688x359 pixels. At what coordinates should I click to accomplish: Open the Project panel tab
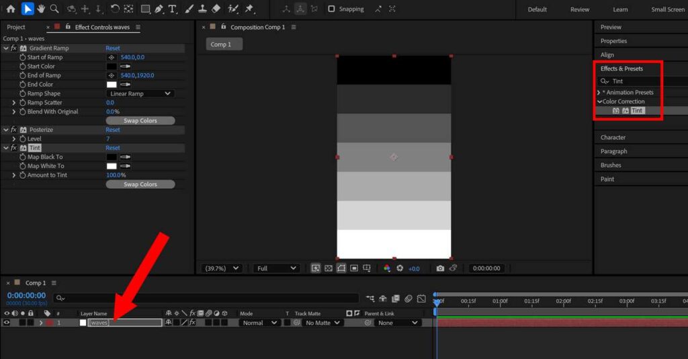[x=16, y=27]
